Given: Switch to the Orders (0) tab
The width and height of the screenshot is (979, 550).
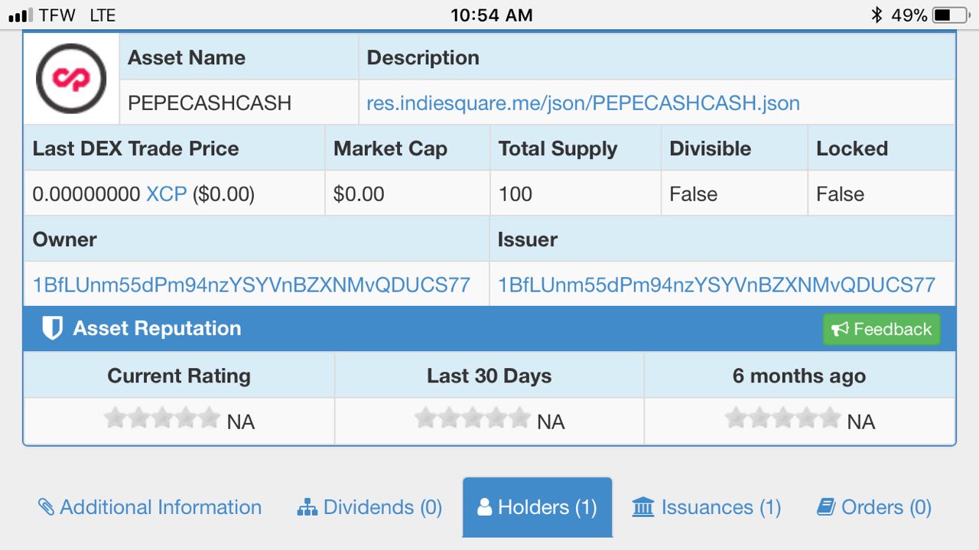Looking at the screenshot, I should (874, 507).
